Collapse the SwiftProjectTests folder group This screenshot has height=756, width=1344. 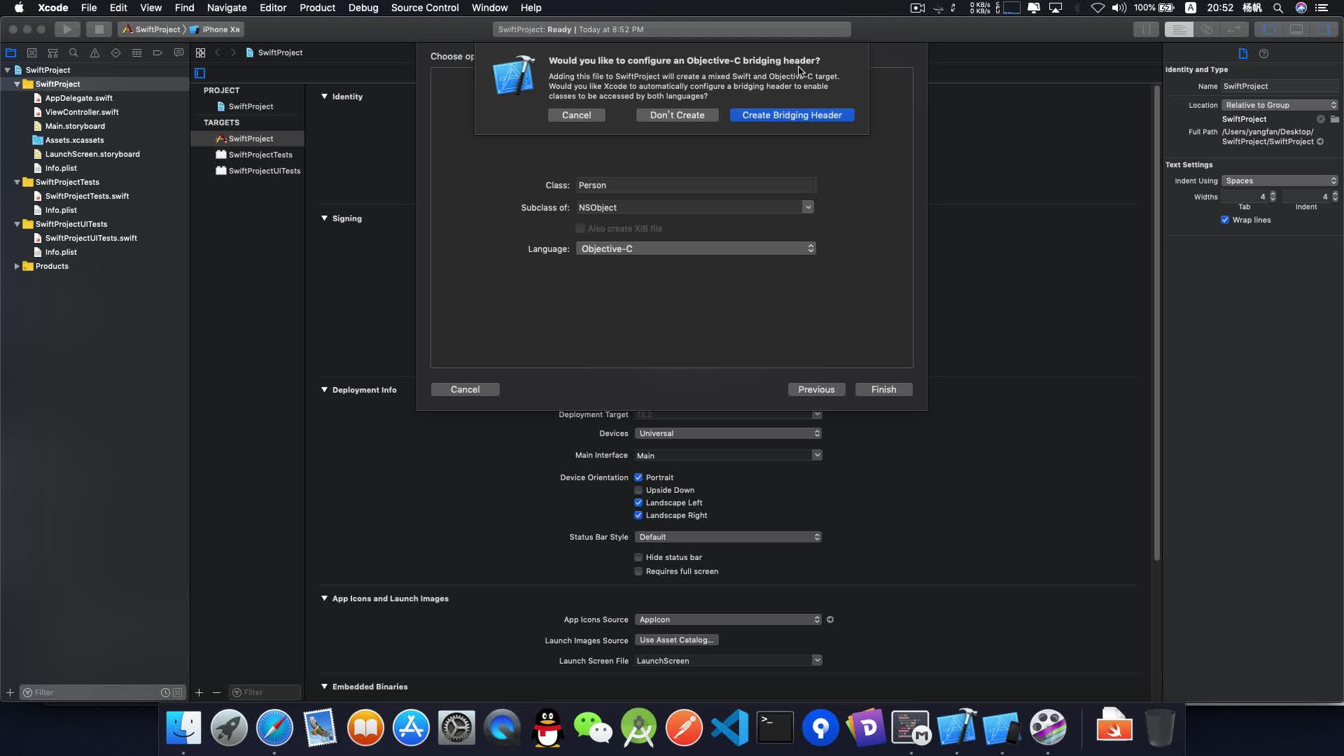(17, 182)
